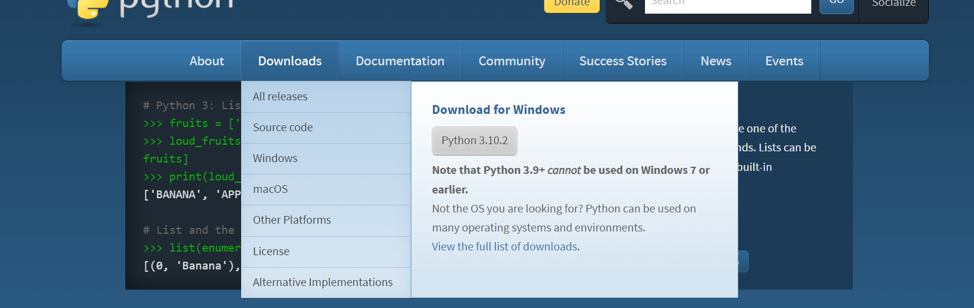Select the Downloads navigation tab
This screenshot has width=974, height=308.
pos(290,61)
